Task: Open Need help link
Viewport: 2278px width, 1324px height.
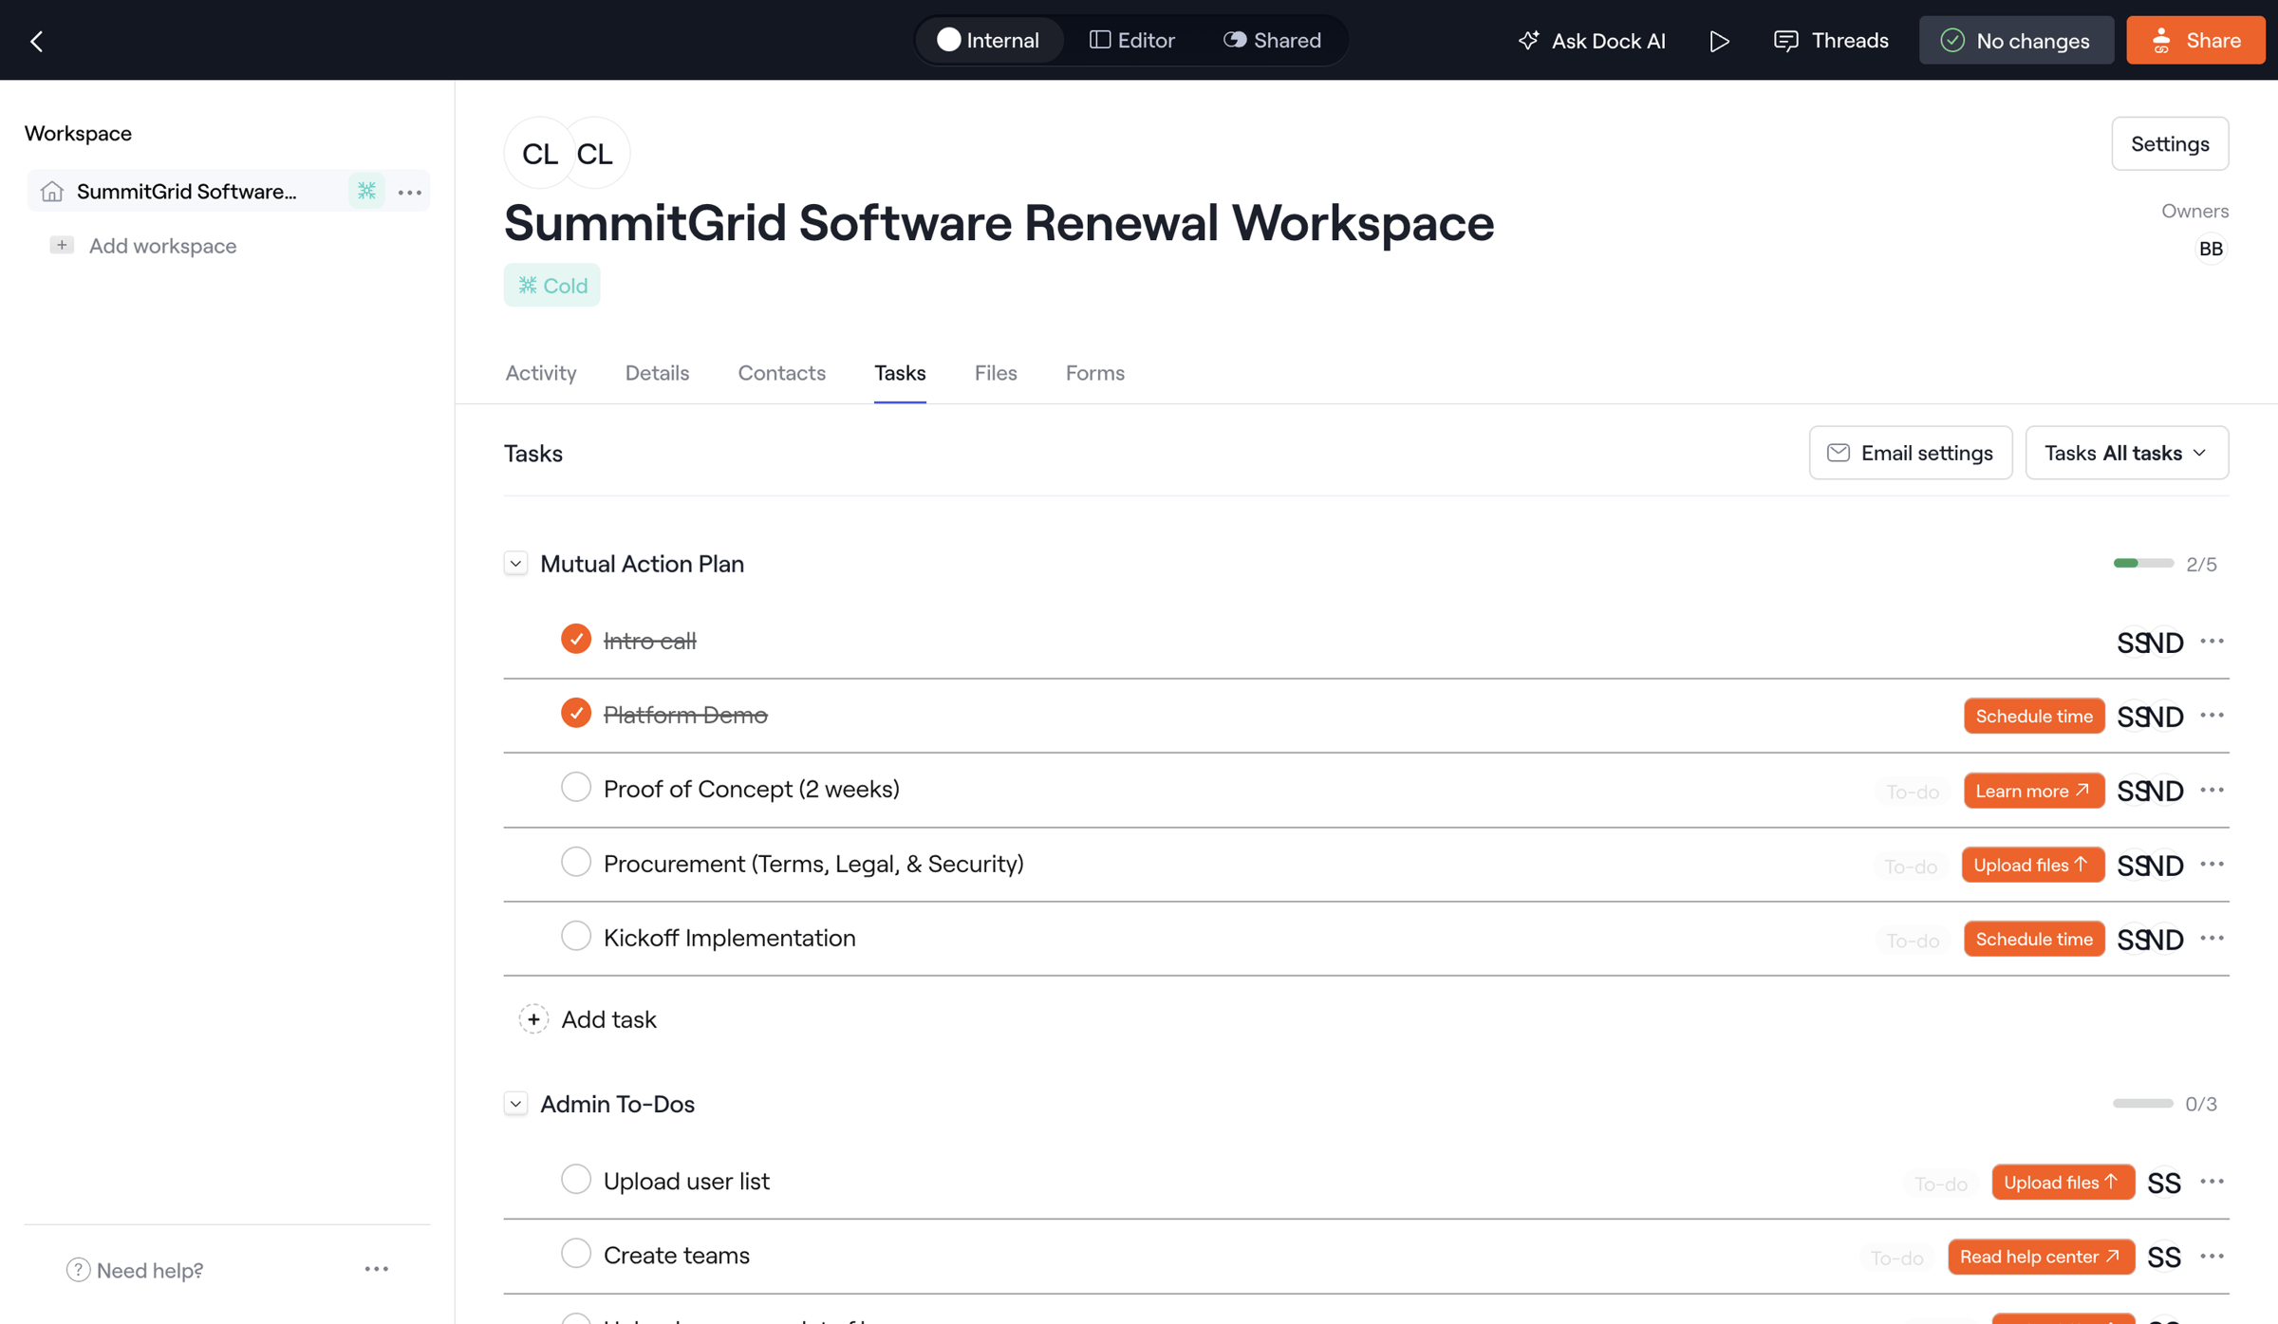Action: [x=135, y=1269]
